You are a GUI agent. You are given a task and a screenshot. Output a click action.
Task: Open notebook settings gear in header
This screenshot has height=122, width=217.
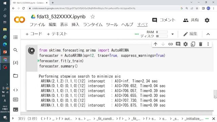pos(207,20)
